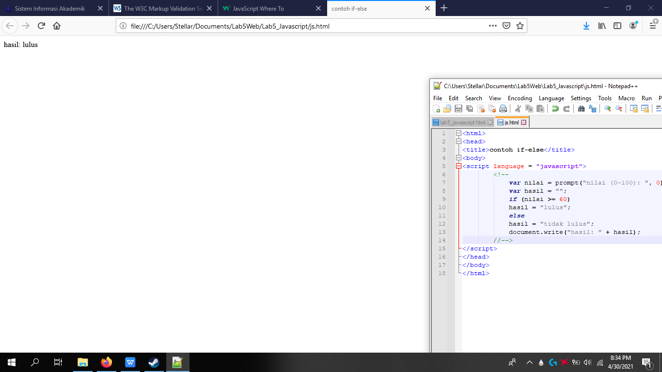The width and height of the screenshot is (662, 372).
Task: Open the Downloads arrow in Firefox
Action: pos(586,25)
